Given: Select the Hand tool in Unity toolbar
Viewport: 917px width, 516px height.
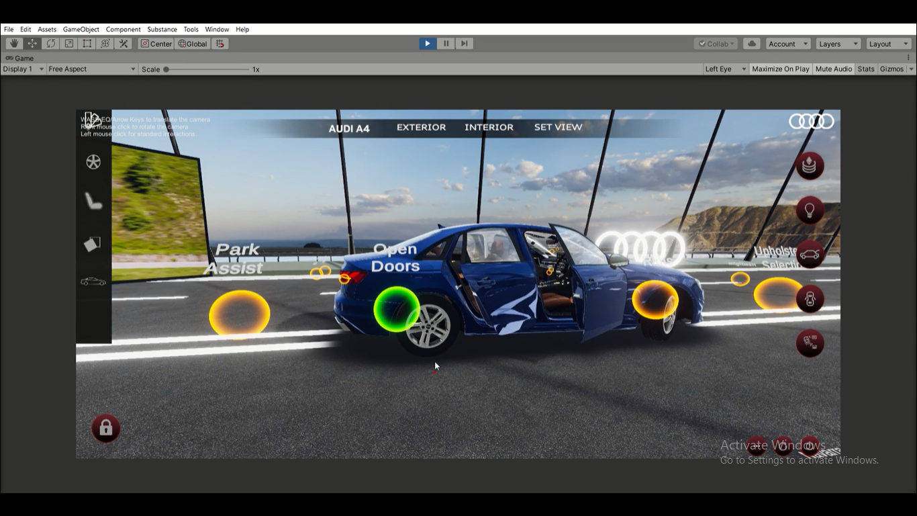Looking at the screenshot, I should pos(13,44).
